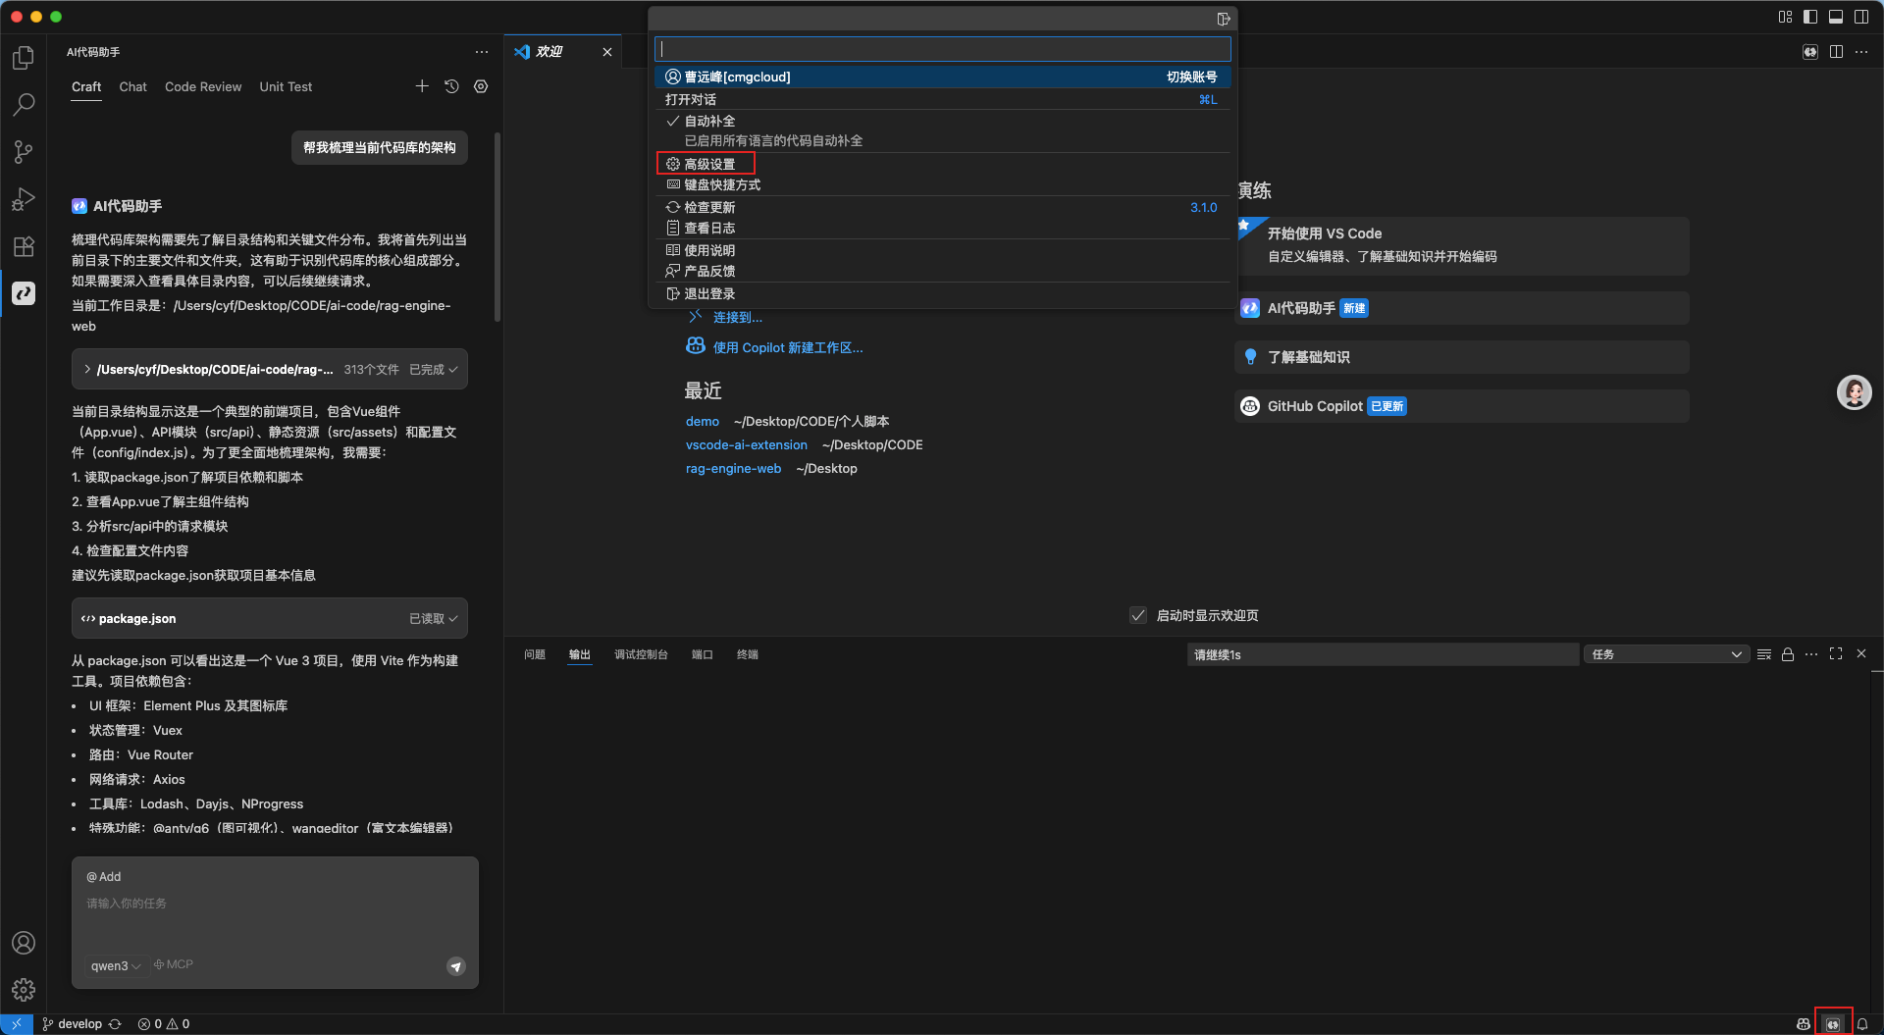Open the Explorer view in the activity bar
This screenshot has width=1884, height=1035.
[x=24, y=58]
